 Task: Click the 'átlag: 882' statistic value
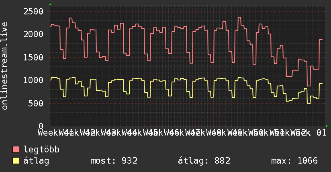tap(204, 161)
